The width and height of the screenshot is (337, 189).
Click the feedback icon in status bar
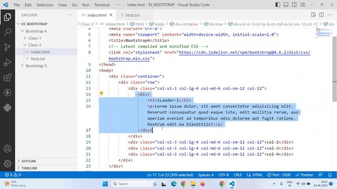pos(321,175)
